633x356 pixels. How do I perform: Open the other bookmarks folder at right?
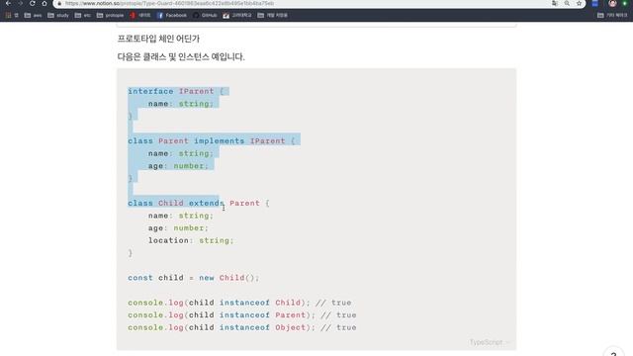(612, 16)
